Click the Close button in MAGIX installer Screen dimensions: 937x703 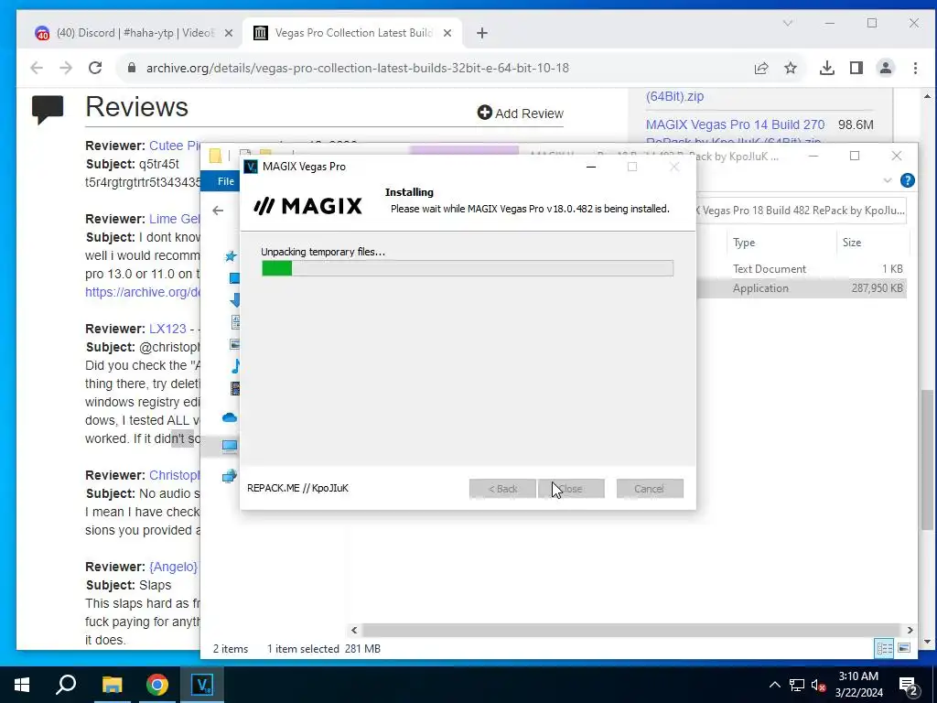coord(571,489)
